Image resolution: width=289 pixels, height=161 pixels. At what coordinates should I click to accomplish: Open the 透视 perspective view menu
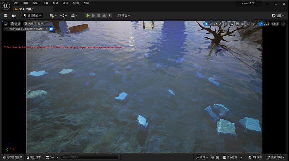coord(15,24)
